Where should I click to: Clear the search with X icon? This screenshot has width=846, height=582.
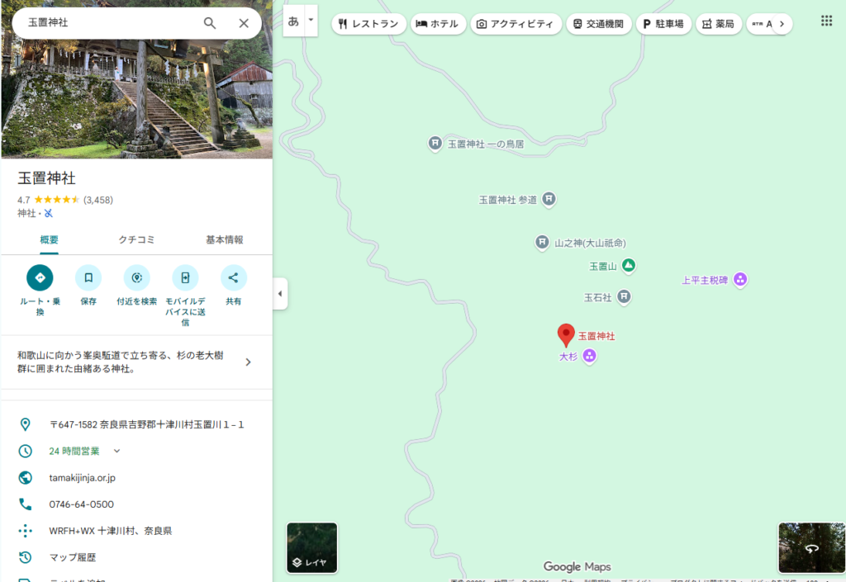[x=244, y=23]
